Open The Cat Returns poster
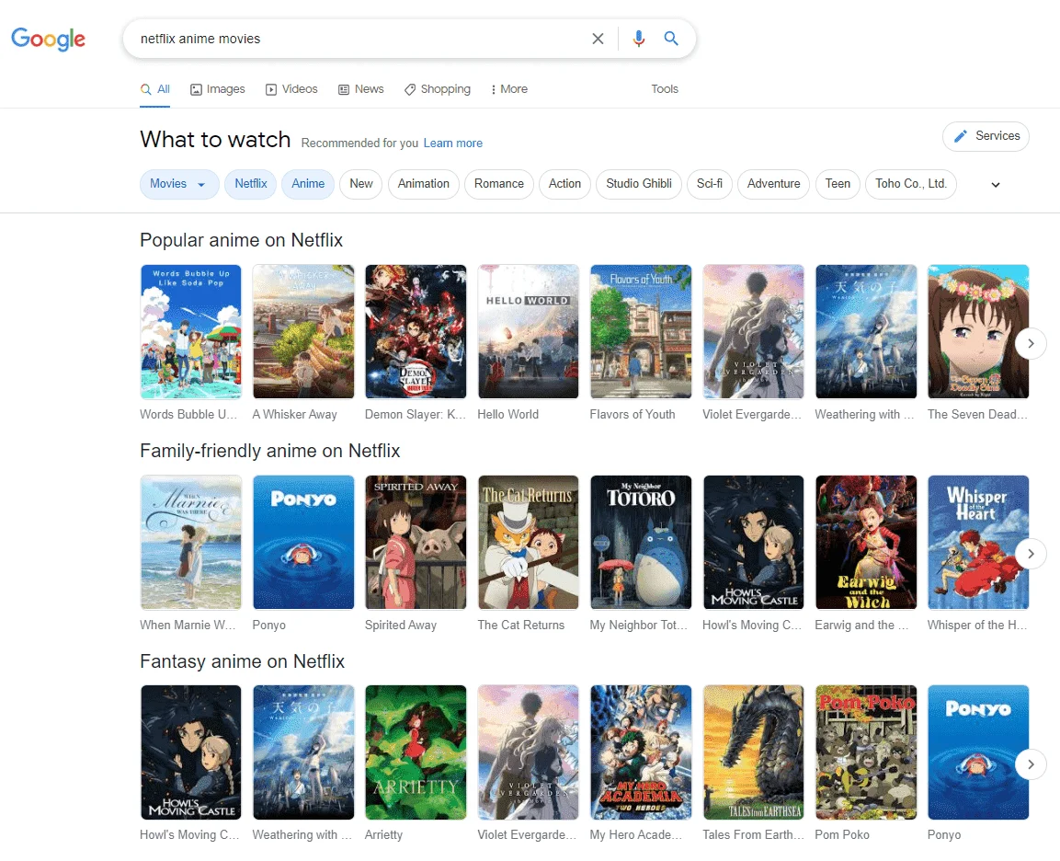 528,543
